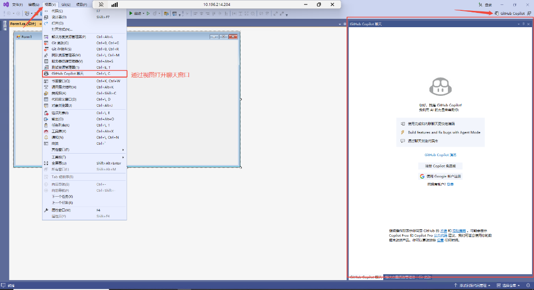Select Git 更改 menu item
Image resolution: width=534 pixels, height=290 pixels.
coord(60,43)
